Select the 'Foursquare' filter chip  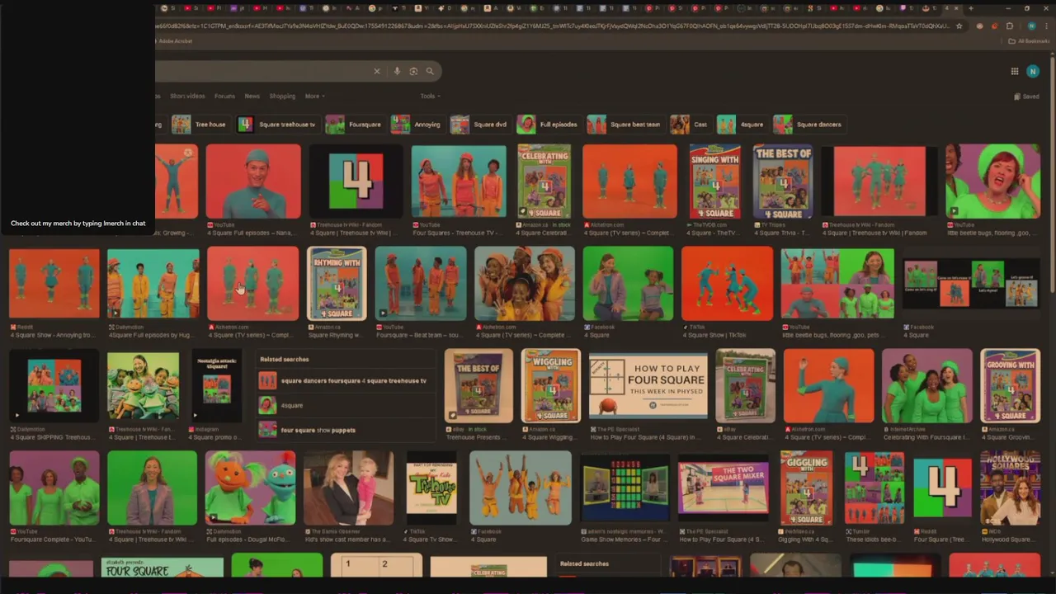coord(355,125)
